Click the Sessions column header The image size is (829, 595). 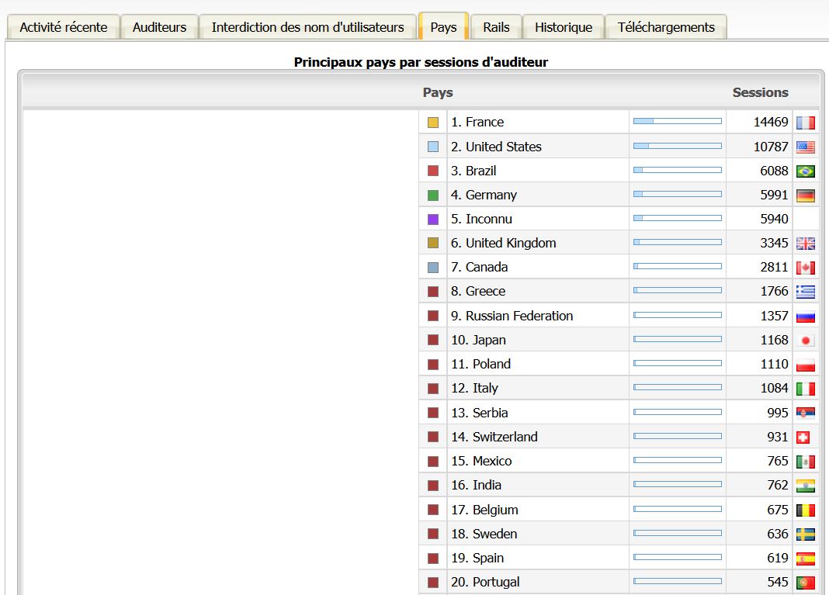(760, 92)
